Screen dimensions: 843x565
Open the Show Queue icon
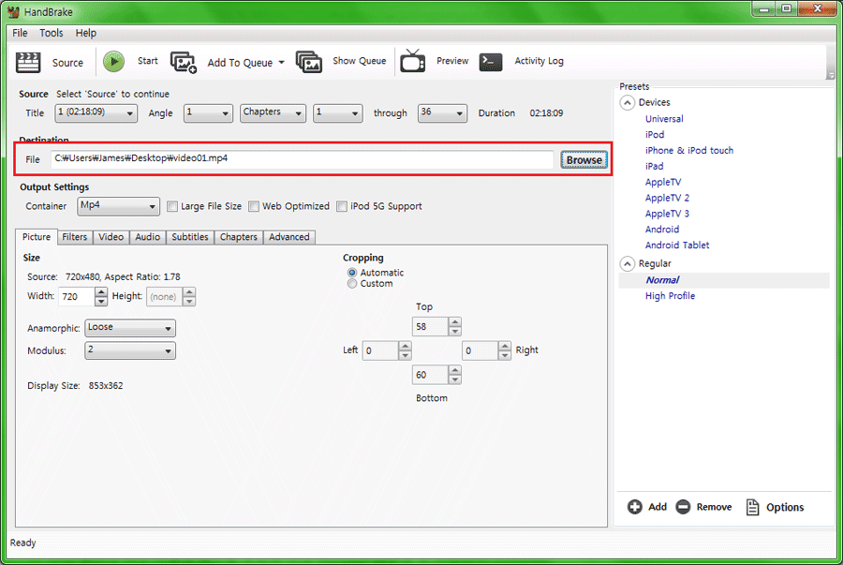pos(308,62)
